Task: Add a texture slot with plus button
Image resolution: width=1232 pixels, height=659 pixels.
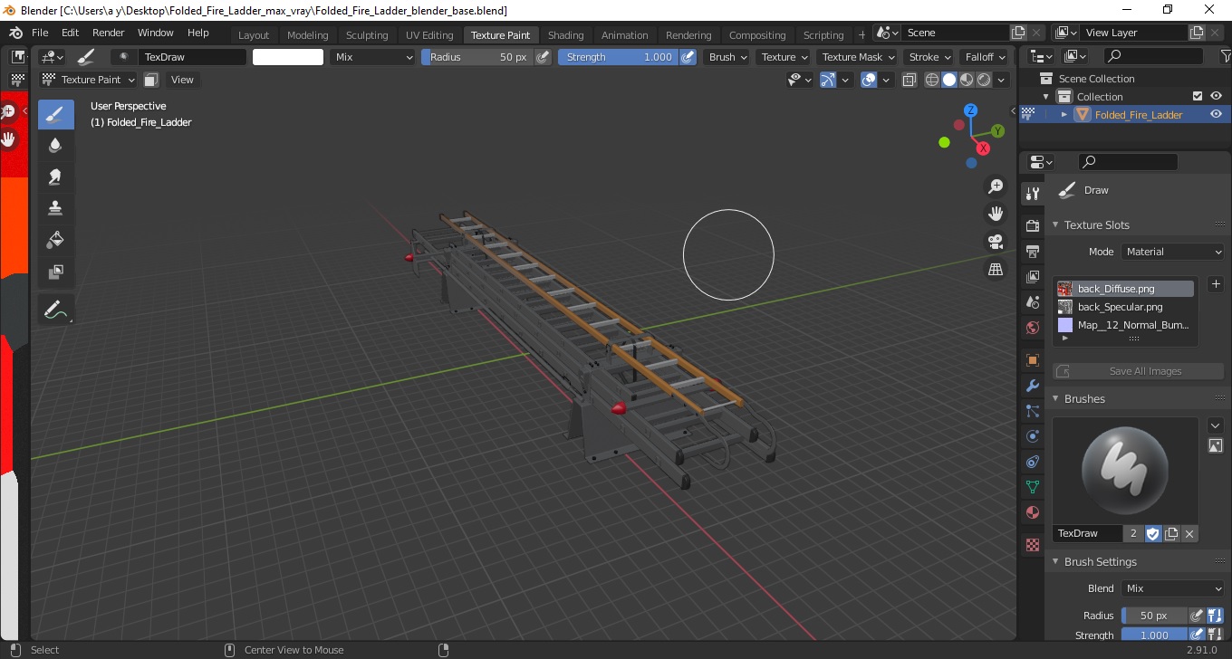Action: pos(1216,284)
